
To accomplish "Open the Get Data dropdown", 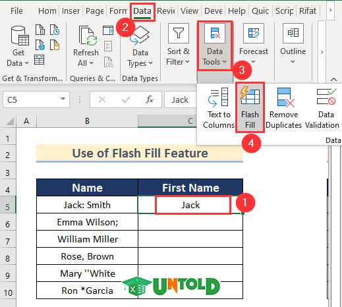I will 18,47.
